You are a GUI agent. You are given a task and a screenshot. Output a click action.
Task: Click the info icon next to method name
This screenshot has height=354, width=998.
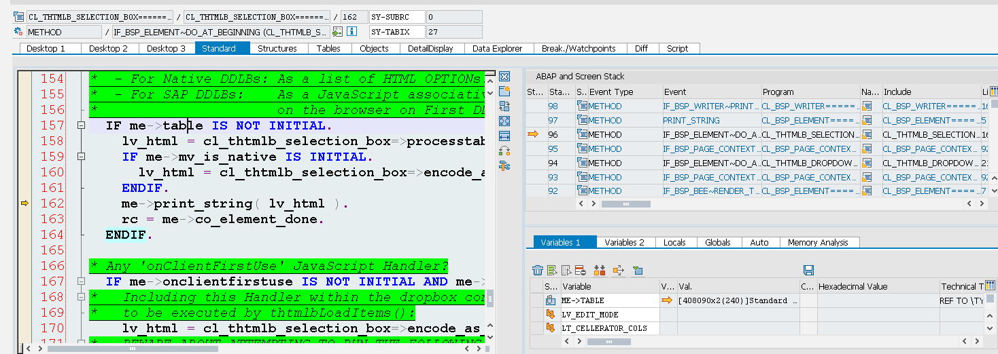(351, 32)
